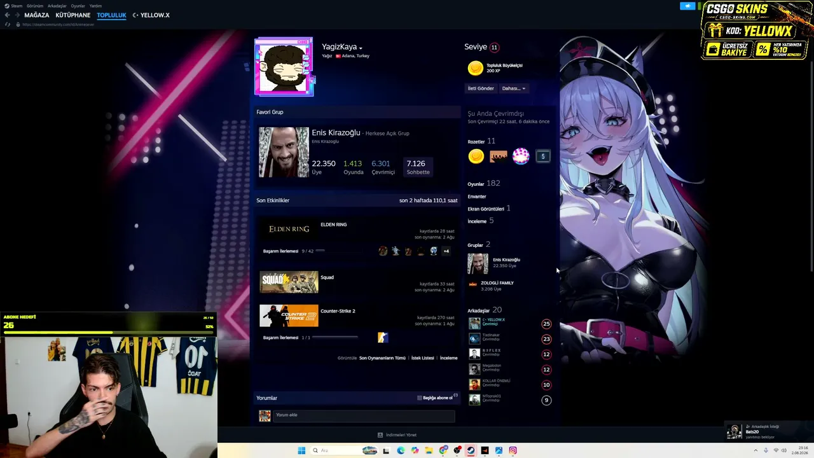View the Counter-Strike 2 achievement icon
Screen dimensions: 814x458
coord(382,338)
